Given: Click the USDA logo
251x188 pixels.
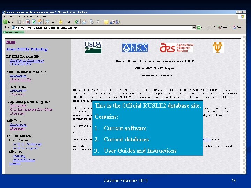Looking at the screenshot, I should click(x=93, y=47).
